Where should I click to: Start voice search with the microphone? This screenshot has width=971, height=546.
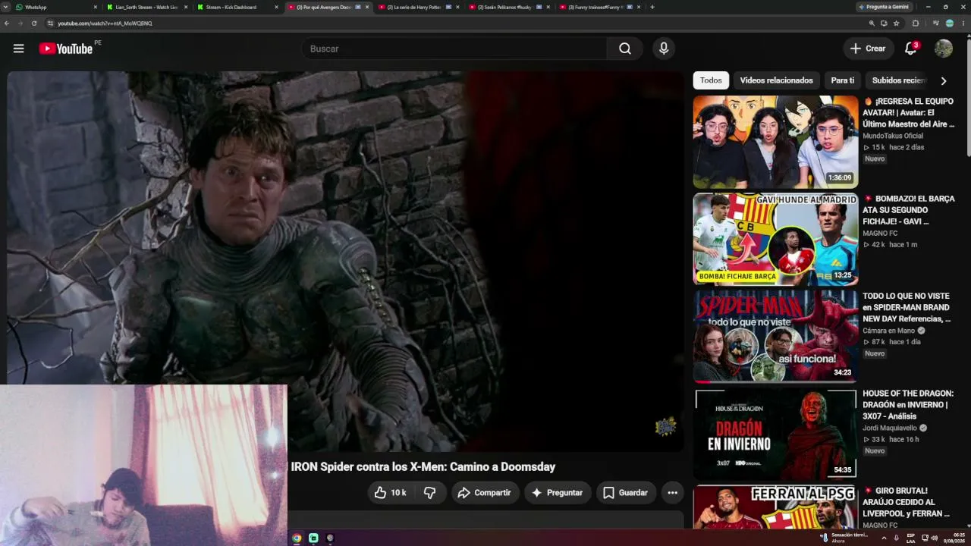(x=664, y=49)
